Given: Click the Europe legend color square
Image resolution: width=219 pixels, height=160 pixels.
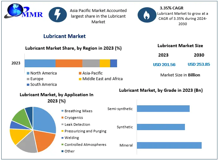Looking at the screenshot, I should click(28, 79).
